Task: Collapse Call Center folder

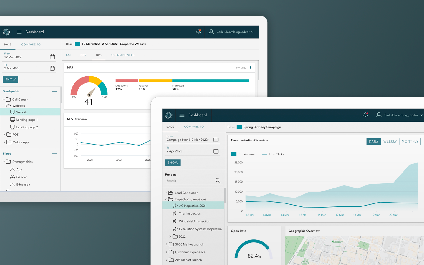Action: click(4, 100)
